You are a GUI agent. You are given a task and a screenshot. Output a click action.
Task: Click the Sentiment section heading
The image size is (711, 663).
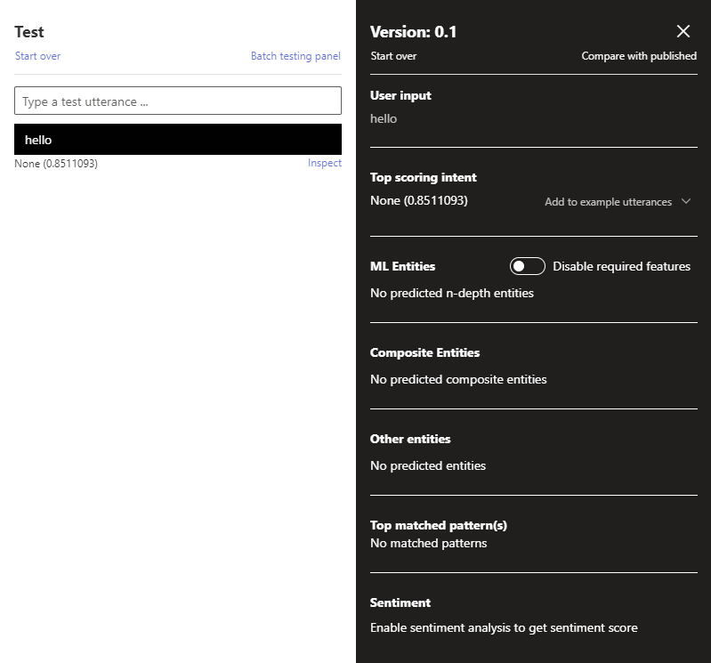click(x=400, y=602)
